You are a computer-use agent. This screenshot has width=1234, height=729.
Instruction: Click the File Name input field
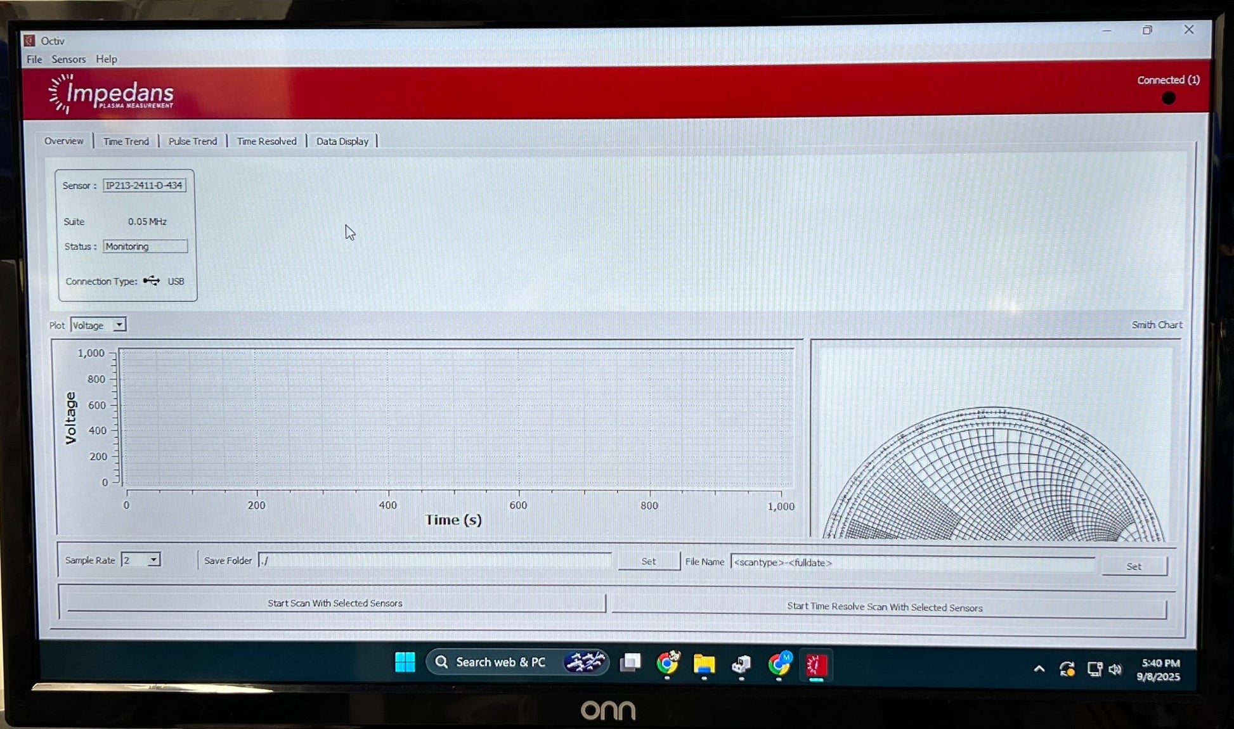point(912,562)
